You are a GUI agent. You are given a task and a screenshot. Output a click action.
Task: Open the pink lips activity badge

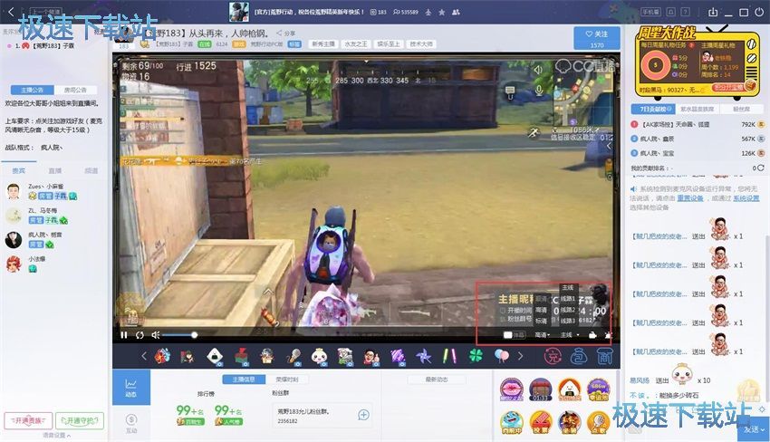tap(511, 389)
